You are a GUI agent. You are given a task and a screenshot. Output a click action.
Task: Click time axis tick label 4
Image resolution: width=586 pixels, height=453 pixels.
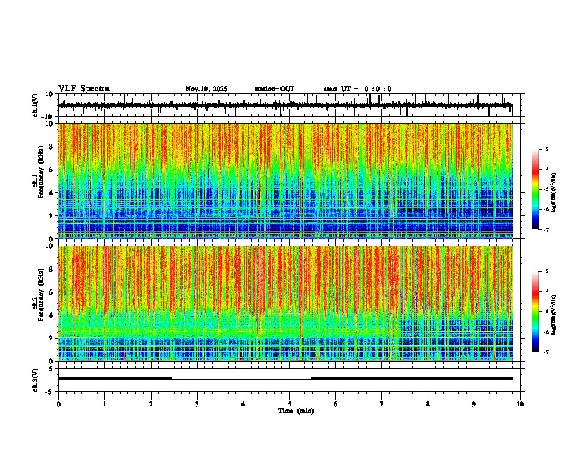click(243, 404)
